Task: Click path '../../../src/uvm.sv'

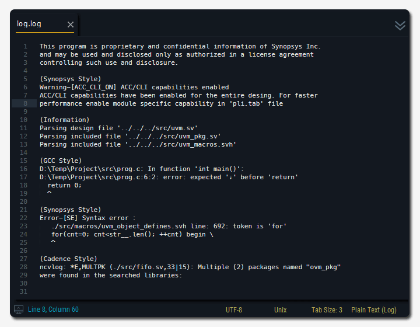Action: coord(157,128)
